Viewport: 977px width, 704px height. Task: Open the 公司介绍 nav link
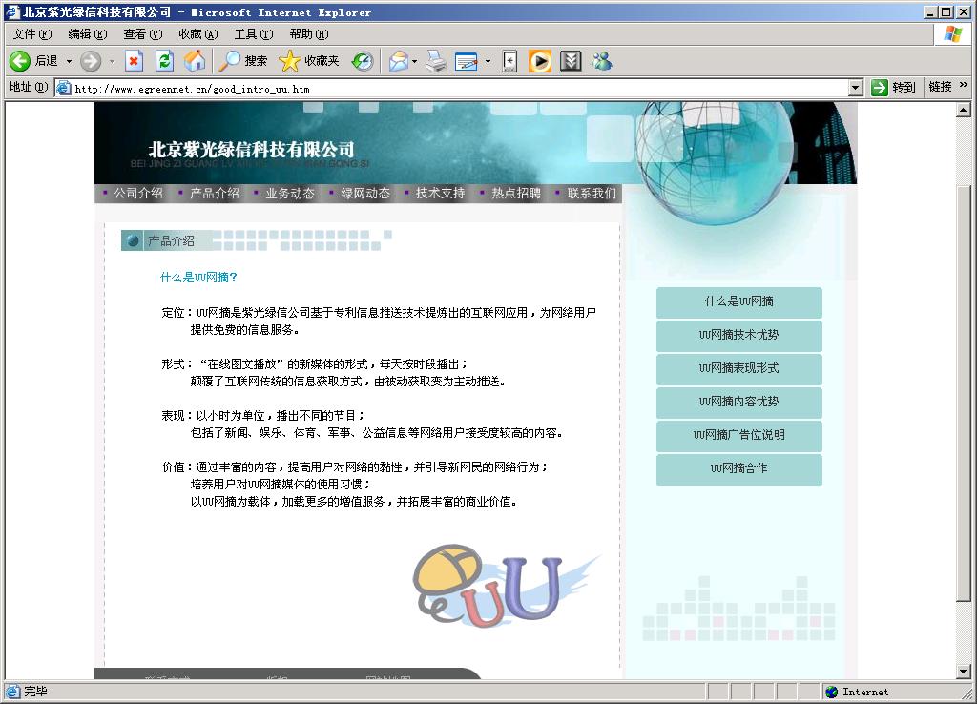[x=138, y=193]
